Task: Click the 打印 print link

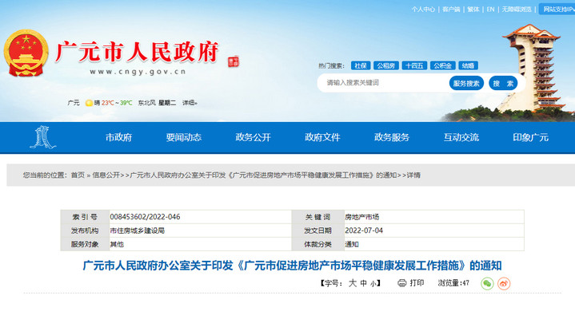Action: (x=417, y=283)
